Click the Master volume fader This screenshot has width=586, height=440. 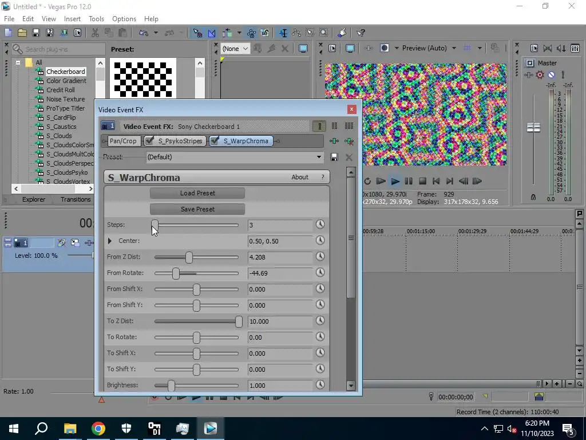pyautogui.click(x=533, y=127)
